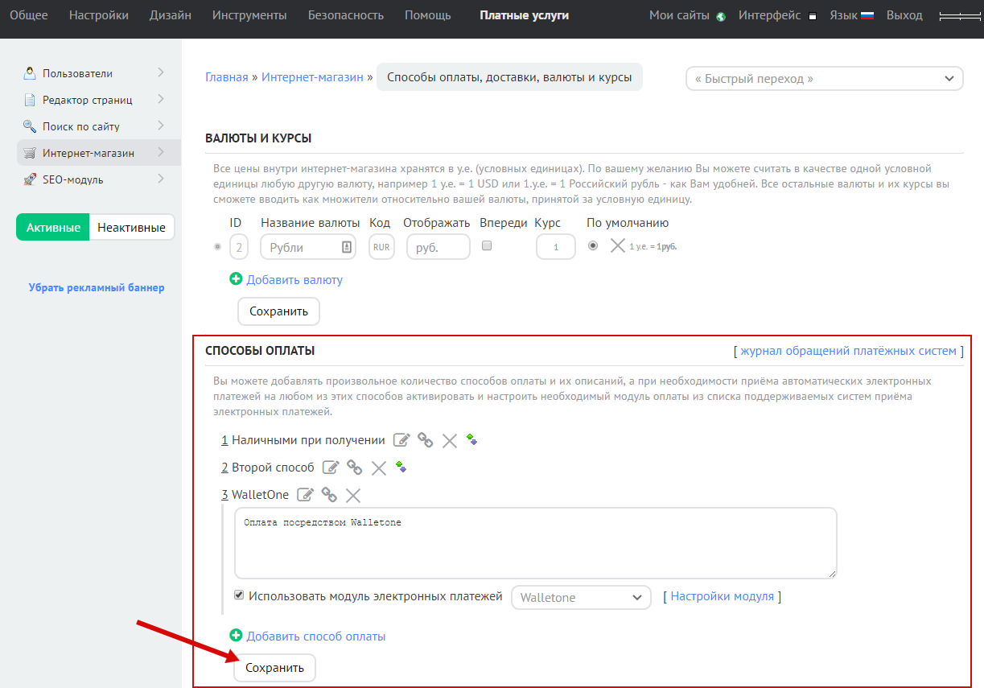The height and width of the screenshot is (688, 984).
Task: Open the Walletone payment module dropdown
Action: coord(581,597)
